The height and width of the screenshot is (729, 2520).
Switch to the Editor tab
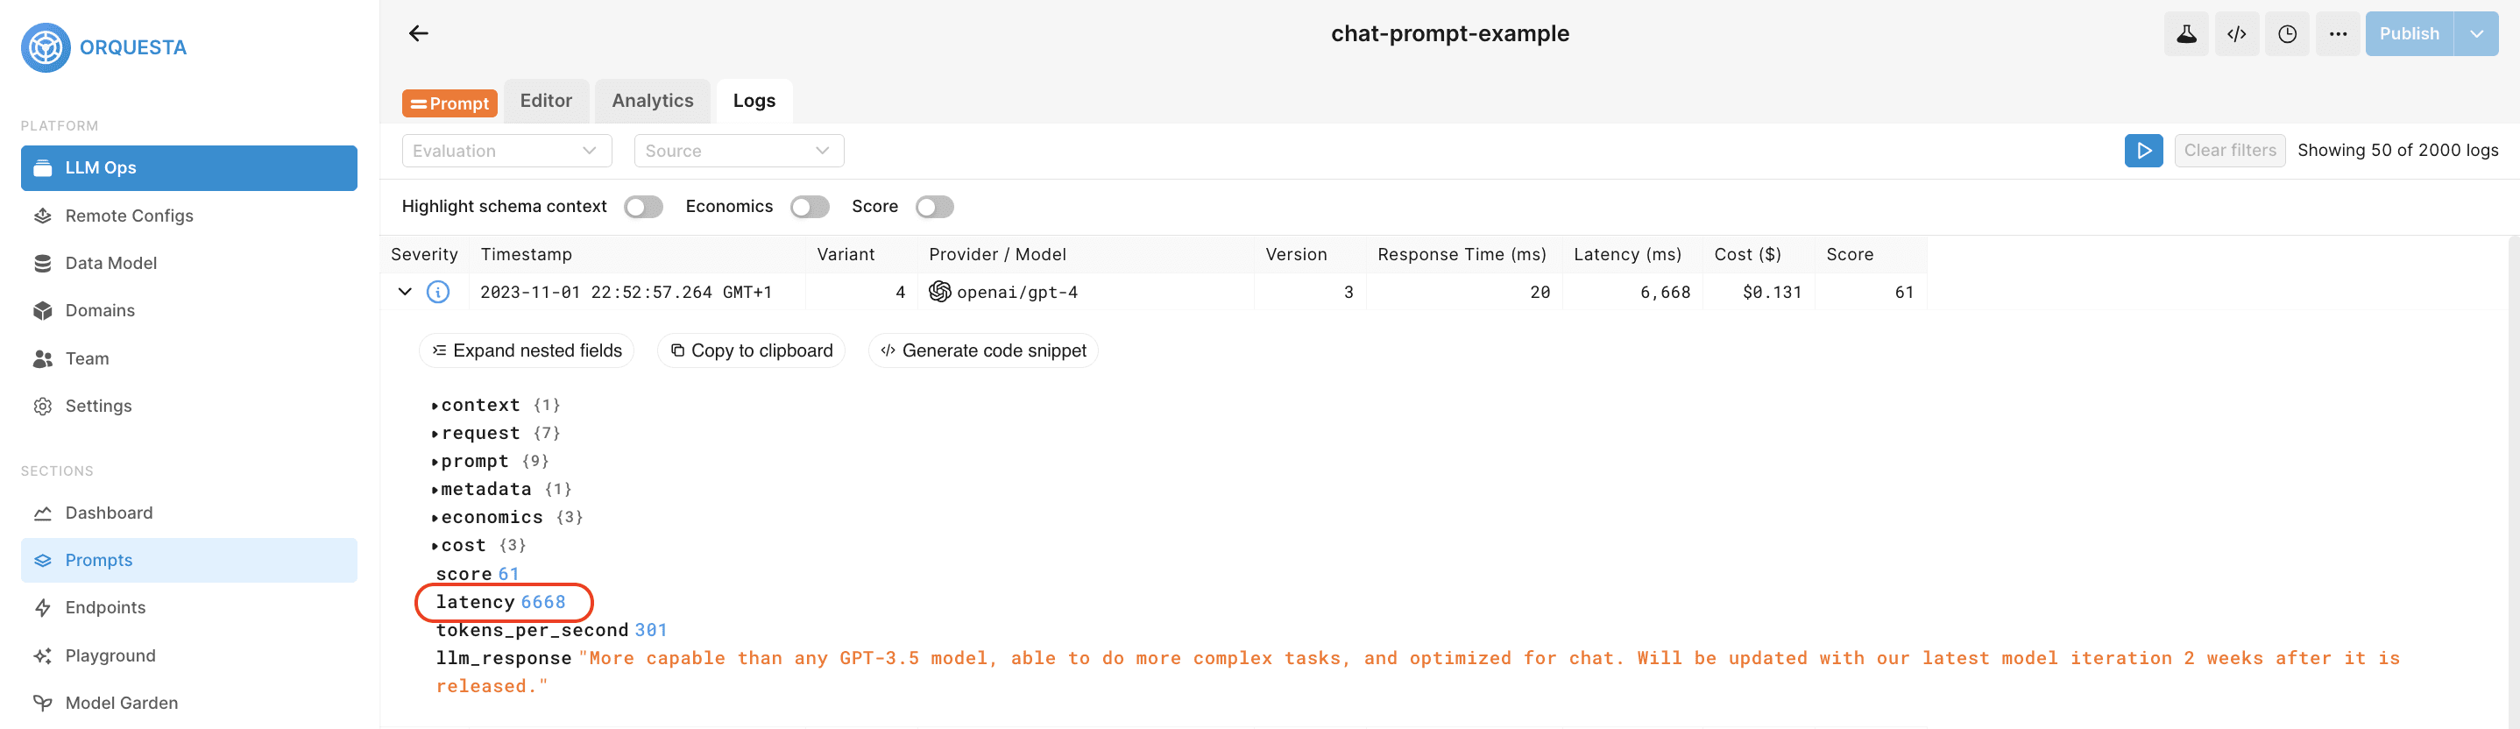pos(546,101)
